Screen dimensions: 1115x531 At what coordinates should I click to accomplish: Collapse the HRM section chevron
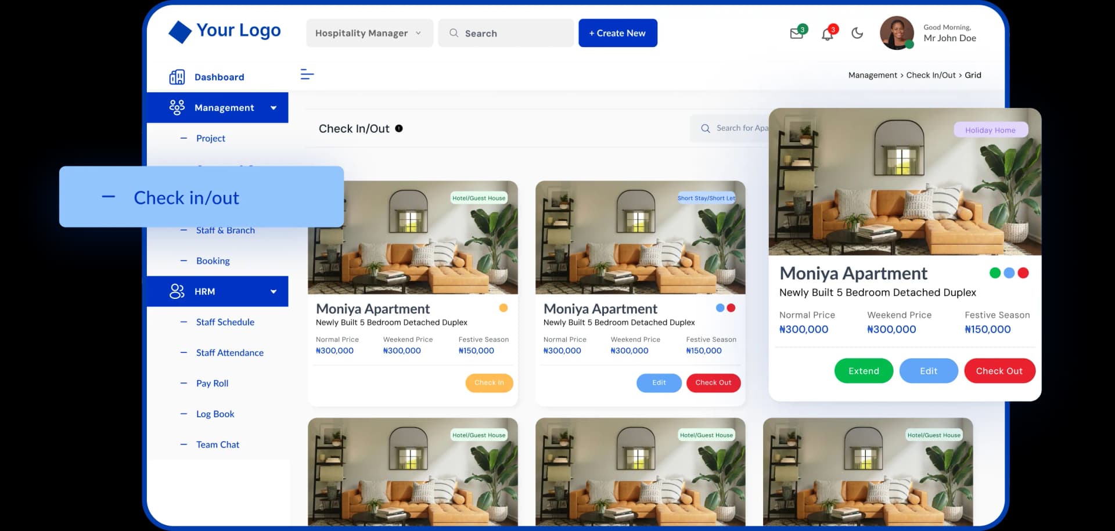(x=273, y=291)
